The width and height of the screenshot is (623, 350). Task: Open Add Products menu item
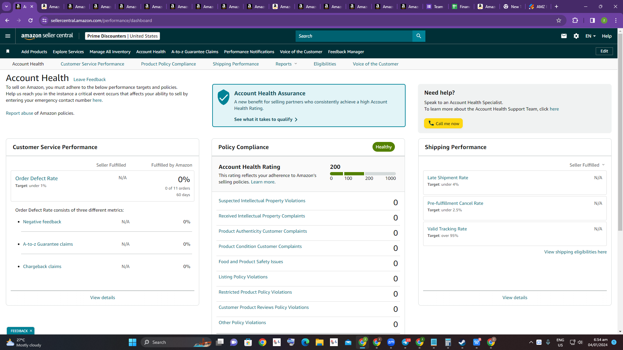[x=34, y=52]
